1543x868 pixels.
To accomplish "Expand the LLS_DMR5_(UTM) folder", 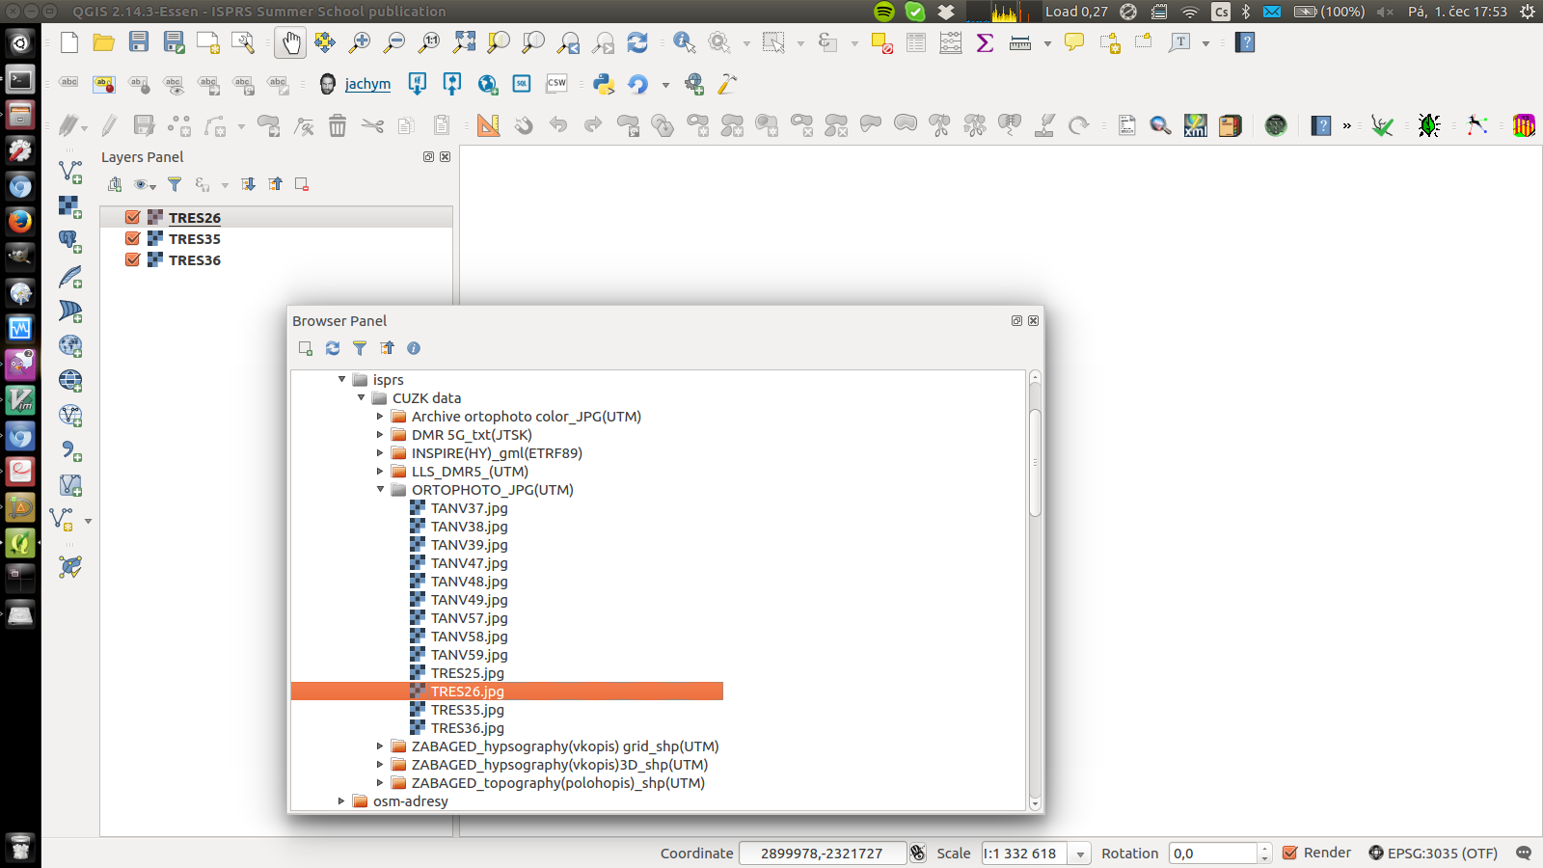I will (x=380, y=472).
